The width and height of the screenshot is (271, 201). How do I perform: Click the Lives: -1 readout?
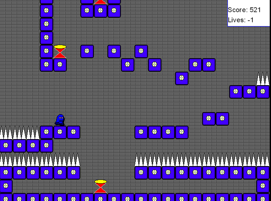pyautogui.click(x=241, y=20)
